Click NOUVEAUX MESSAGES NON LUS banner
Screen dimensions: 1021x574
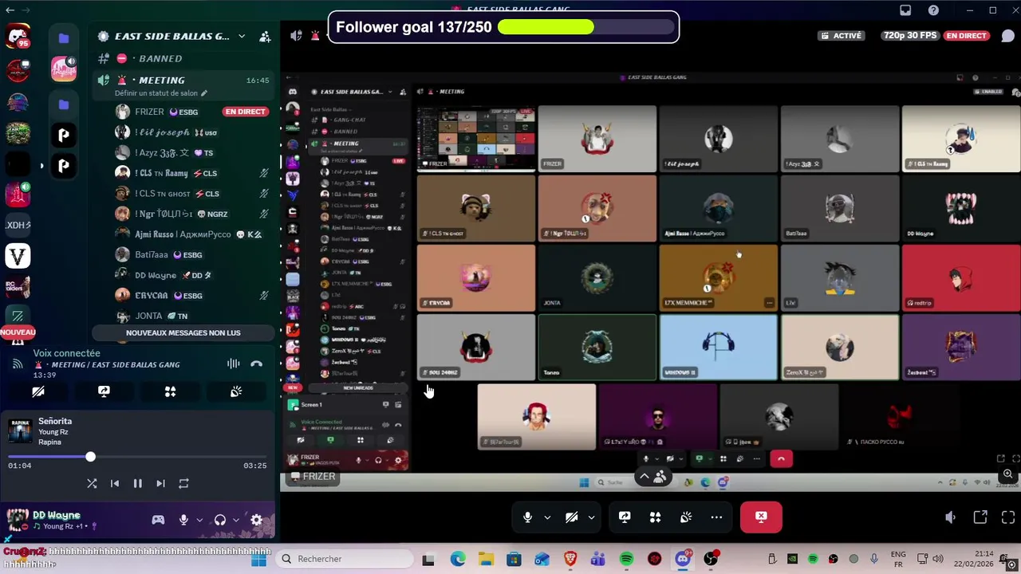pyautogui.click(x=183, y=332)
